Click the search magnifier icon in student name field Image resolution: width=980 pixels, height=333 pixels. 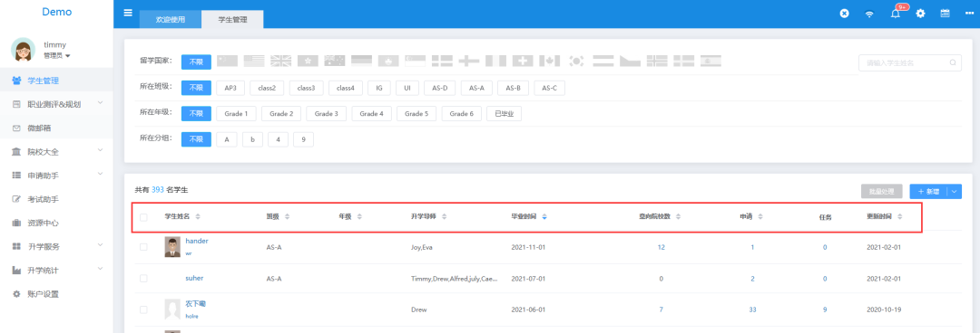point(953,62)
